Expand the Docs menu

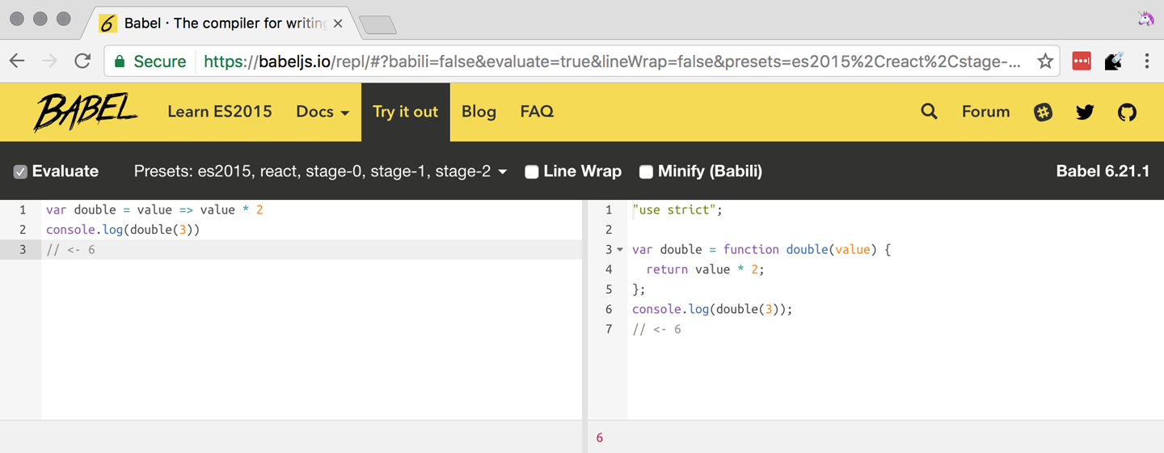tap(323, 112)
